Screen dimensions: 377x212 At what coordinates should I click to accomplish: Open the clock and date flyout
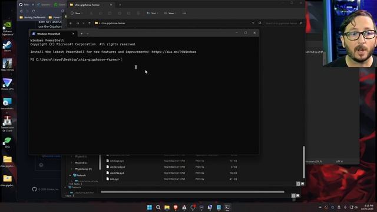tap(368, 207)
